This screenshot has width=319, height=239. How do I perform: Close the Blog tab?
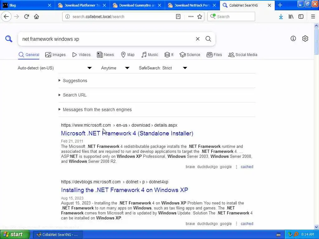[x=50, y=5]
